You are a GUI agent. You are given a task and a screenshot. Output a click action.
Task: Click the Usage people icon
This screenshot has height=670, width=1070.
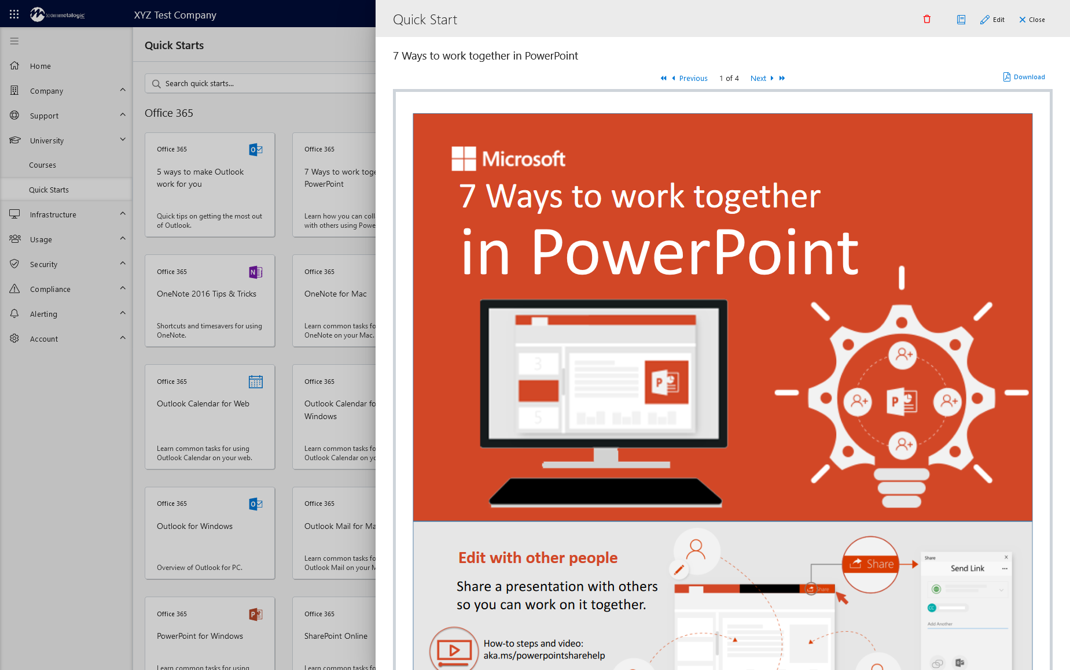point(14,239)
